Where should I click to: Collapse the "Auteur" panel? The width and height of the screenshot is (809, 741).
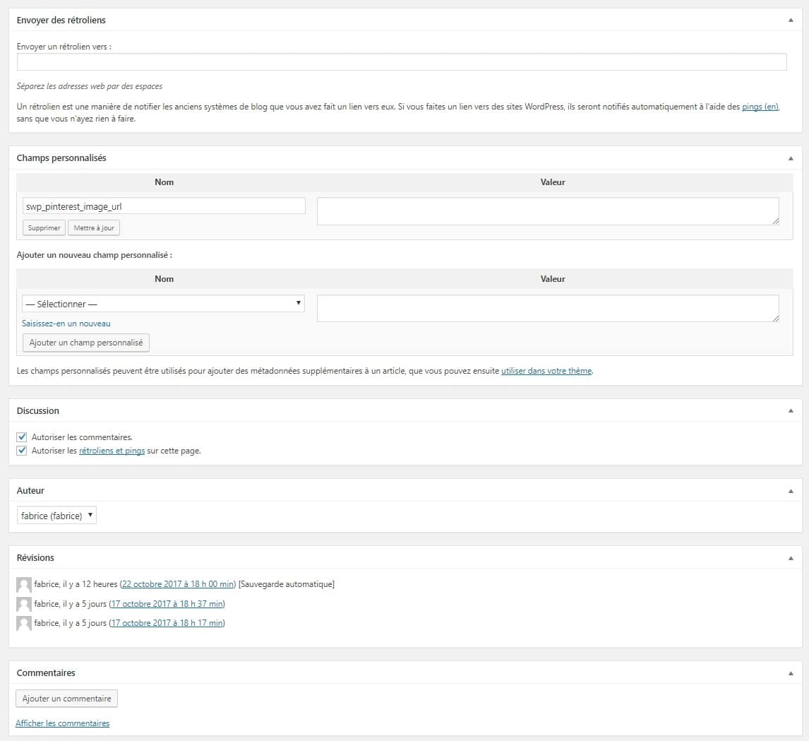click(x=791, y=490)
